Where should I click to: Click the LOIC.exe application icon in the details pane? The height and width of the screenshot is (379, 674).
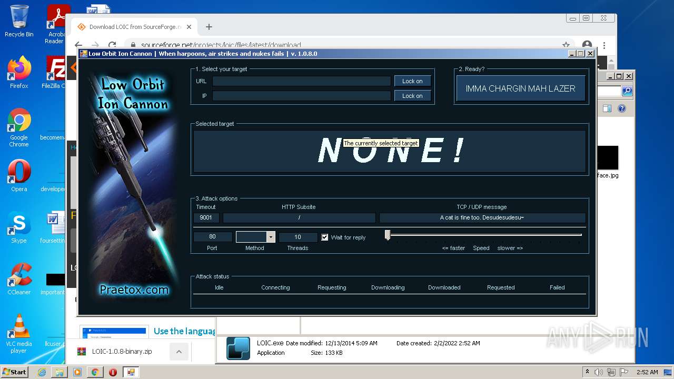pyautogui.click(x=238, y=348)
